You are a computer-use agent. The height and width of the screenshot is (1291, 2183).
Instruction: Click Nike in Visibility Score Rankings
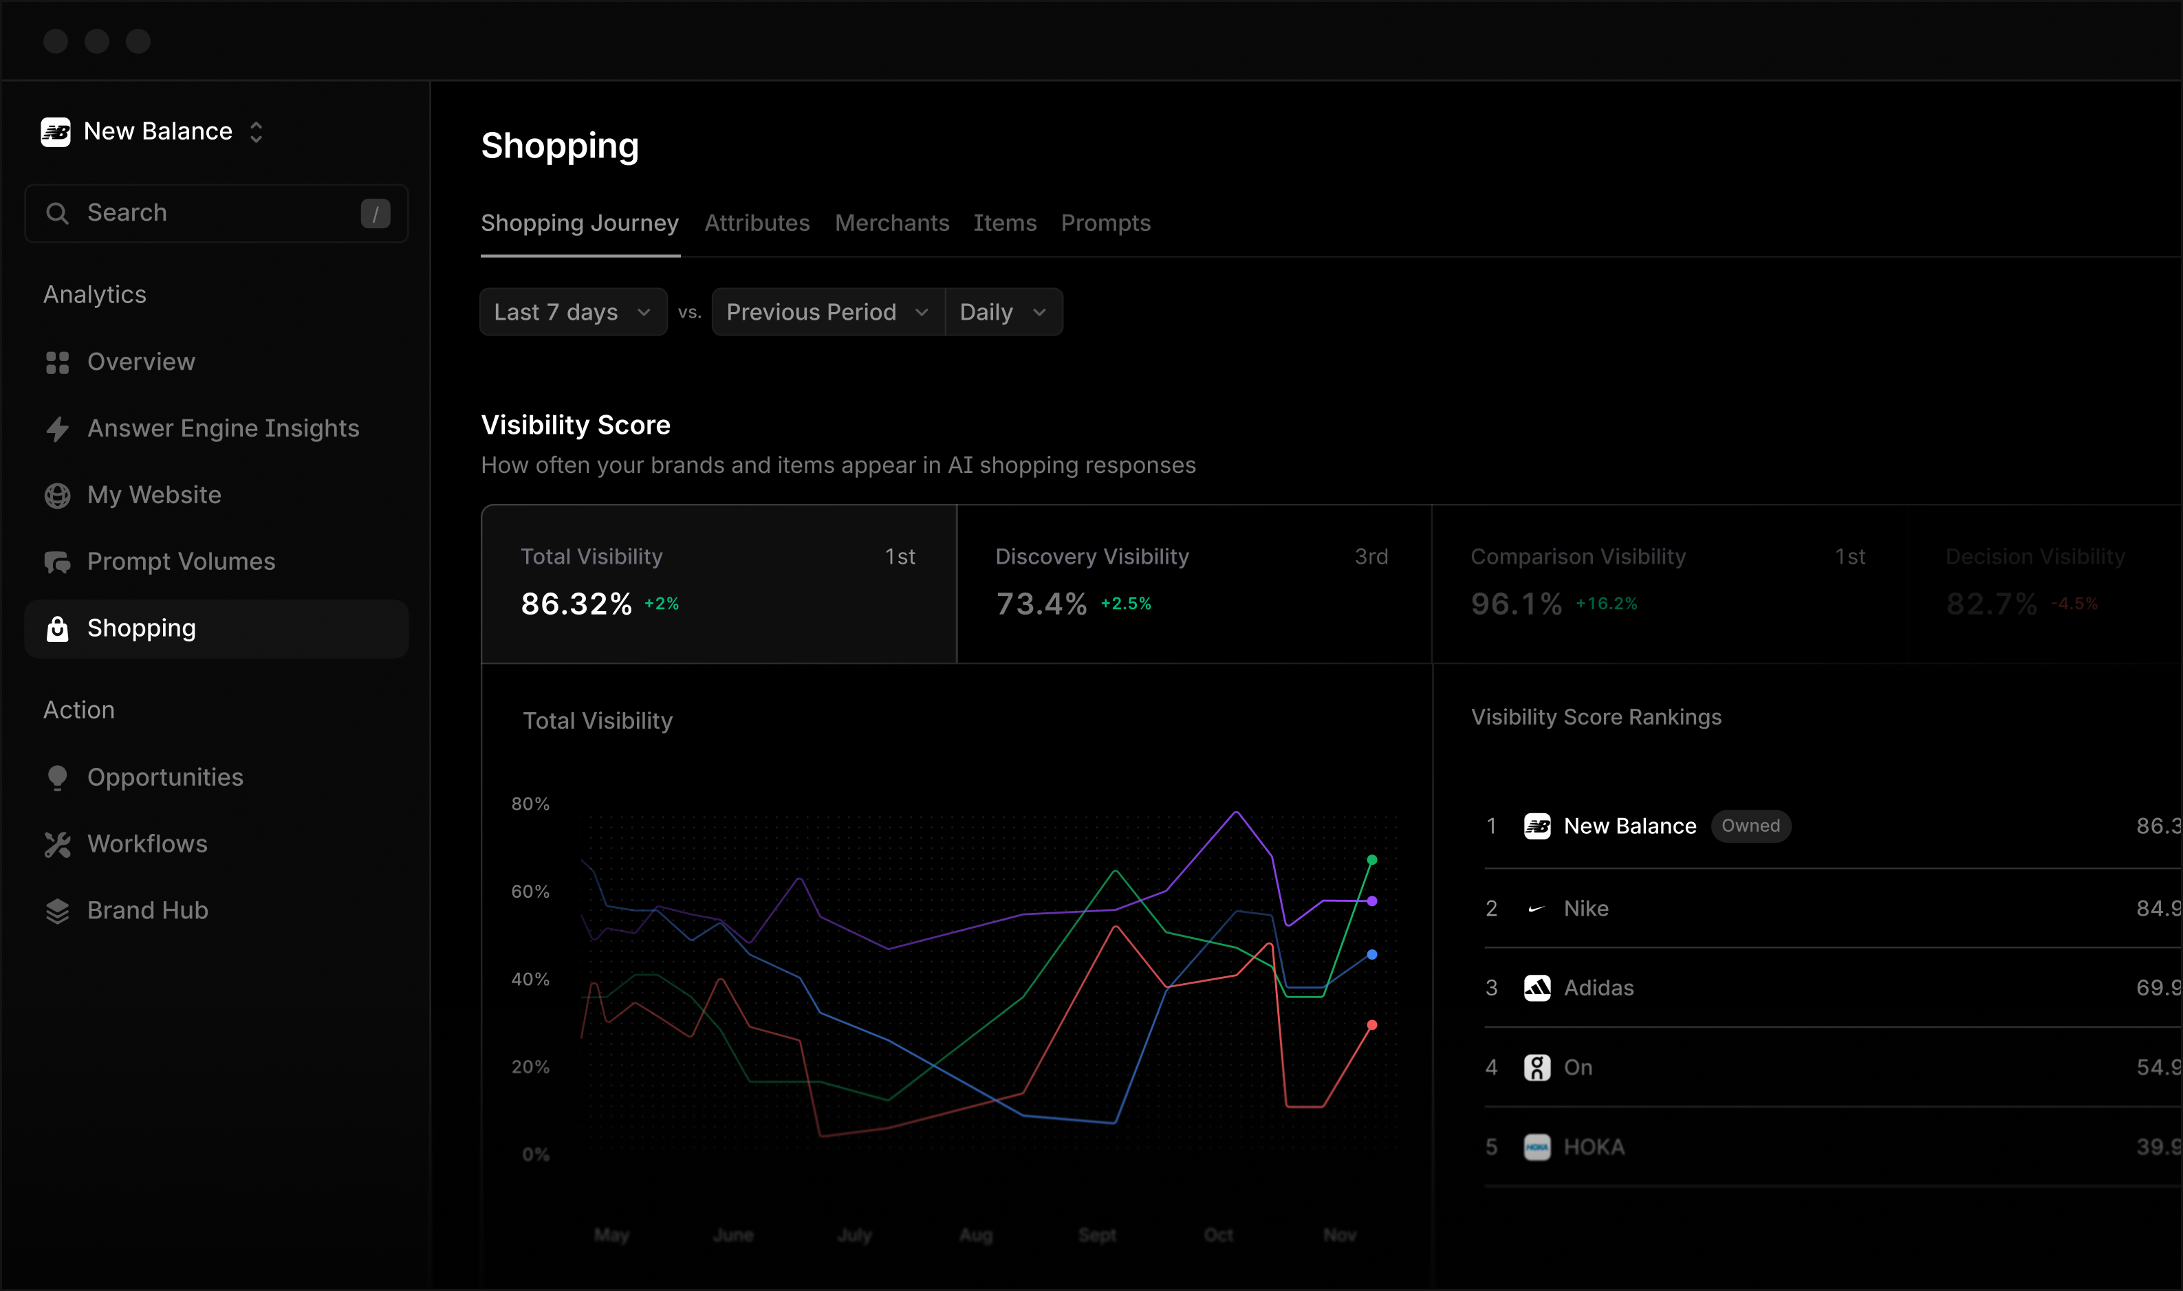pos(1585,908)
